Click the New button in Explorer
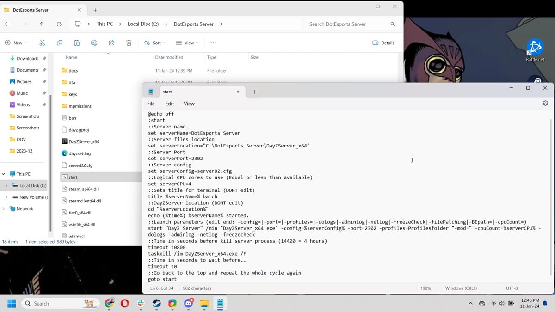Screen dimensions: 555x312 pos(16,43)
